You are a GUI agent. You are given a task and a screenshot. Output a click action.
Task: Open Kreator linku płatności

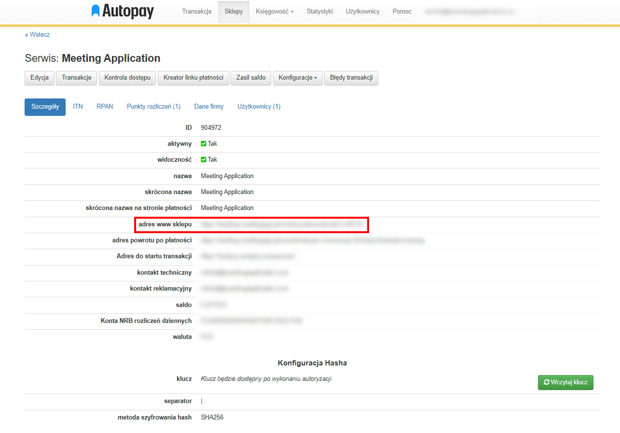pos(193,78)
